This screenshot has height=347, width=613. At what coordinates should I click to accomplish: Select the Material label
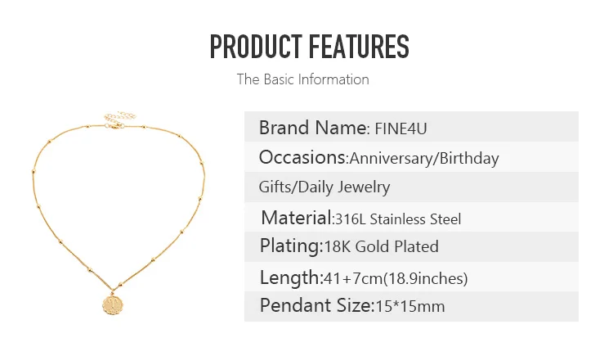pyautogui.click(x=298, y=218)
